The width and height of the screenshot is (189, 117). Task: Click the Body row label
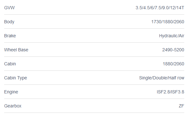[x=9, y=22]
